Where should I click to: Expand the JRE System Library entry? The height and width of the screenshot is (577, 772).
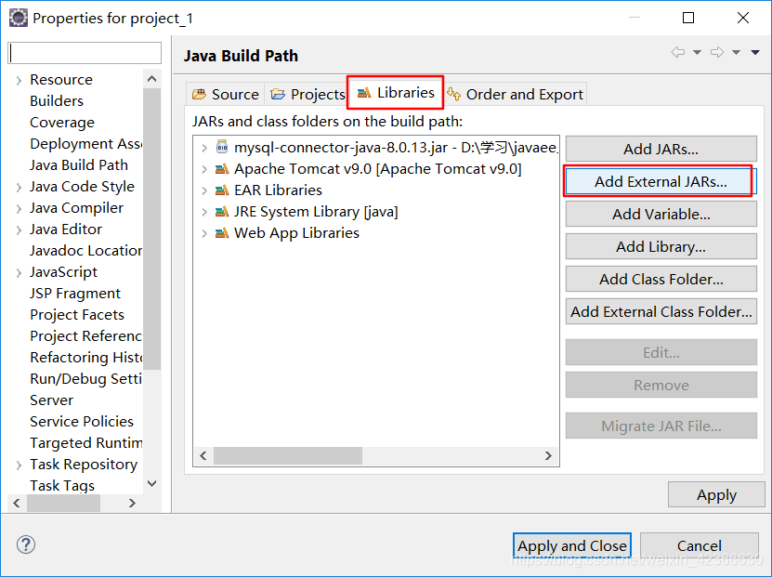click(205, 212)
